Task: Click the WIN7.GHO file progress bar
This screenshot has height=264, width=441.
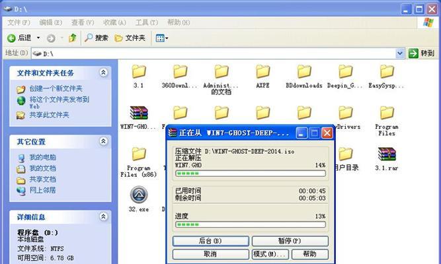Action: click(x=251, y=174)
